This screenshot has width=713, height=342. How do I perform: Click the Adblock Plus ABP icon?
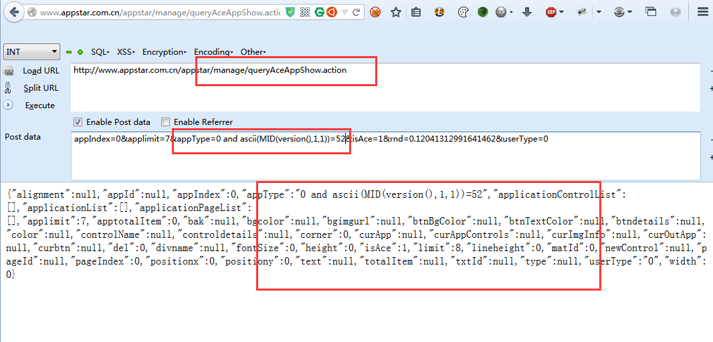tap(551, 13)
